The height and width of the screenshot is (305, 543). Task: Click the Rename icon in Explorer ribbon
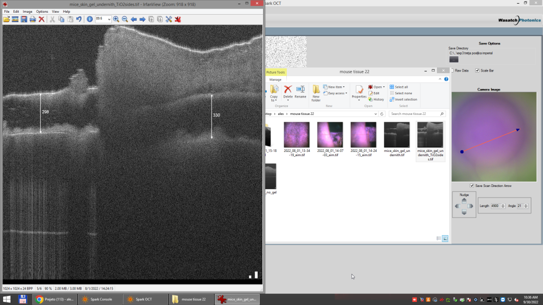click(x=300, y=91)
